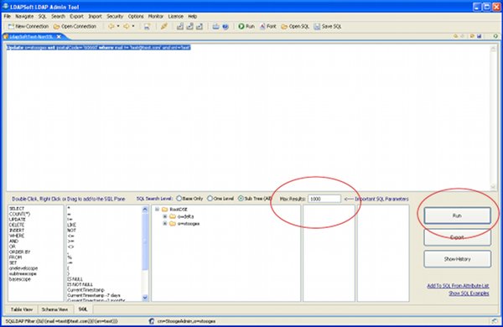Open the File menu
503x327 pixels.
click(8, 17)
